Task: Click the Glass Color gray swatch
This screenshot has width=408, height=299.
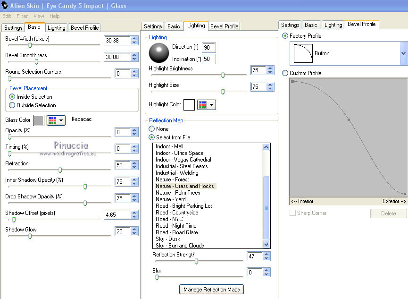Action: tap(39, 120)
